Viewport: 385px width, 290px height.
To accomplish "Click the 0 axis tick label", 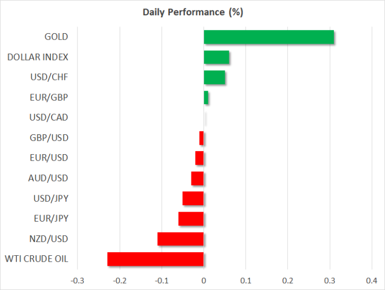I will click(204, 281).
